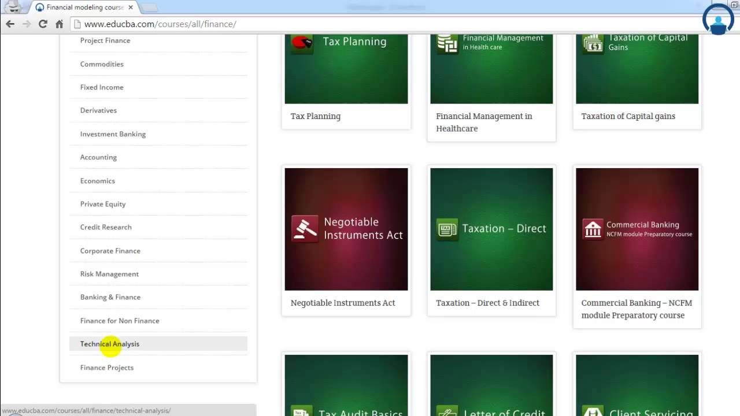Click the Negotiable Instruments Act thumbnail
740x416 pixels.
coord(346,229)
